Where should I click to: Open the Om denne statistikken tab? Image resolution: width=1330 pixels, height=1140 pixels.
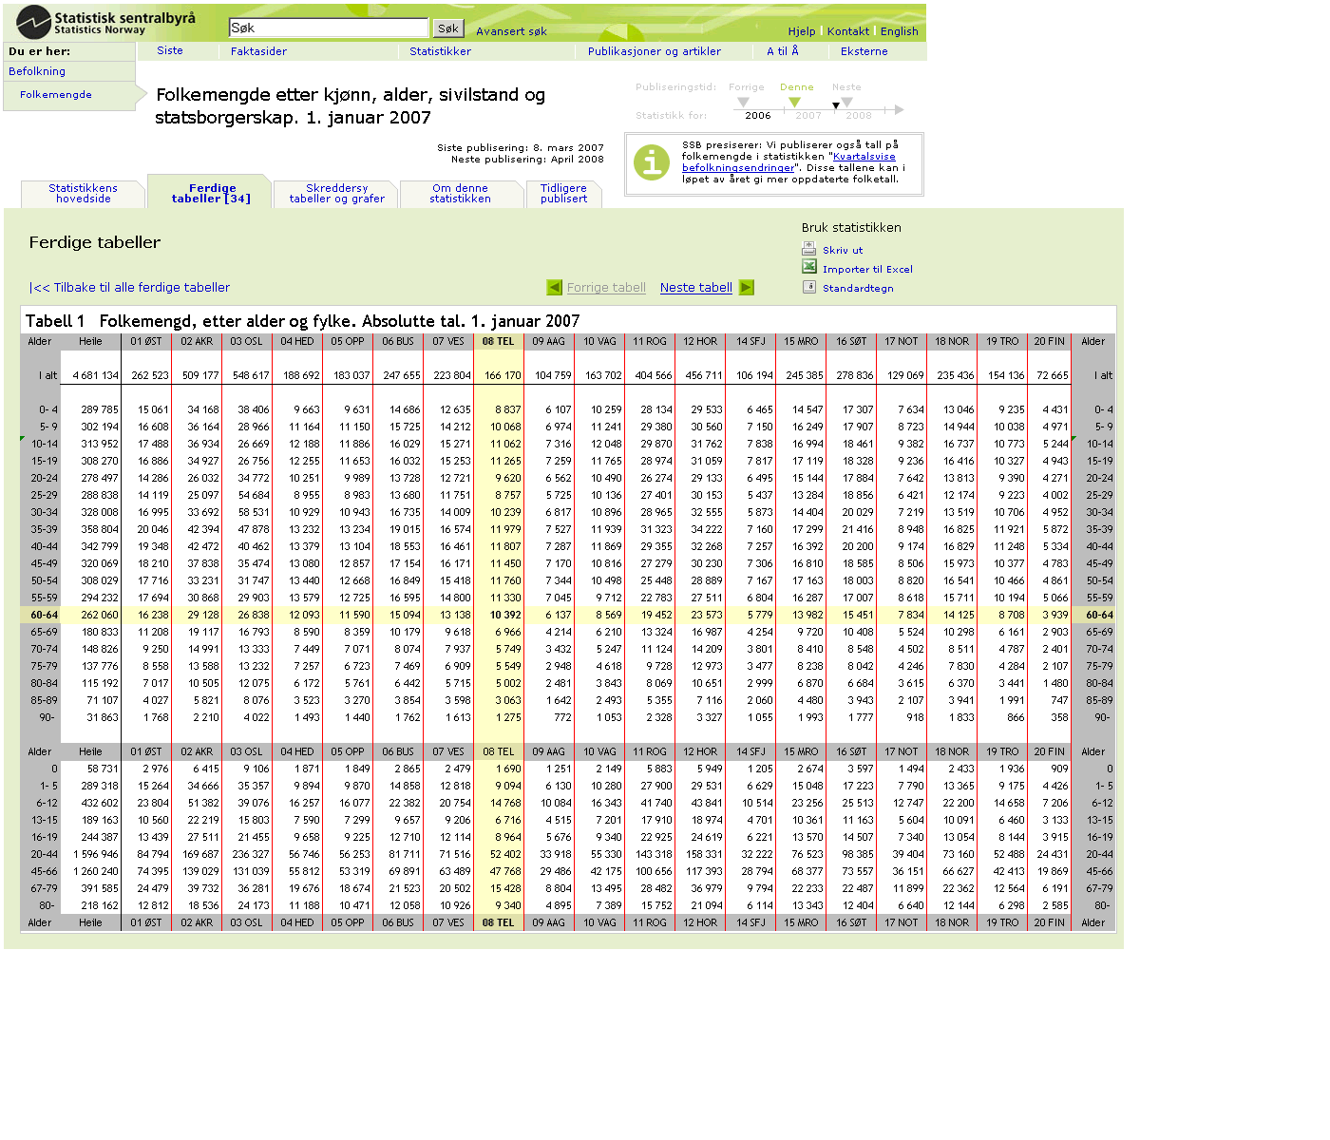(460, 194)
